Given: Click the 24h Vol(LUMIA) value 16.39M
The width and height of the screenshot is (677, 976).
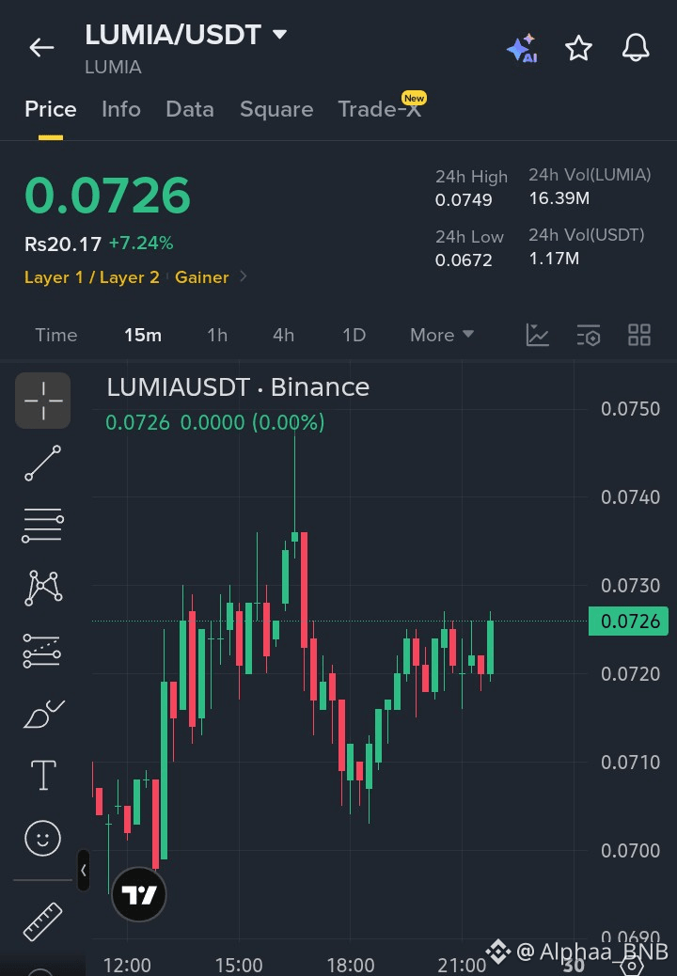Looking at the screenshot, I should [559, 198].
